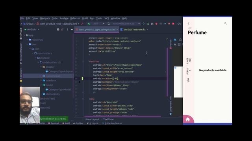Open the Logcat tool window
The width and height of the screenshot is (252, 141).
[x=93, y=123]
